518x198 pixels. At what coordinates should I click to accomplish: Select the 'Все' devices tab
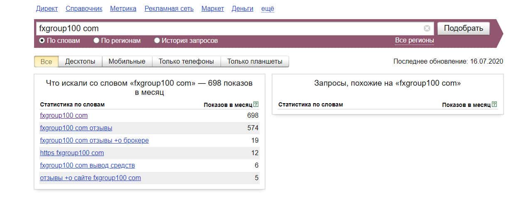pos(47,62)
